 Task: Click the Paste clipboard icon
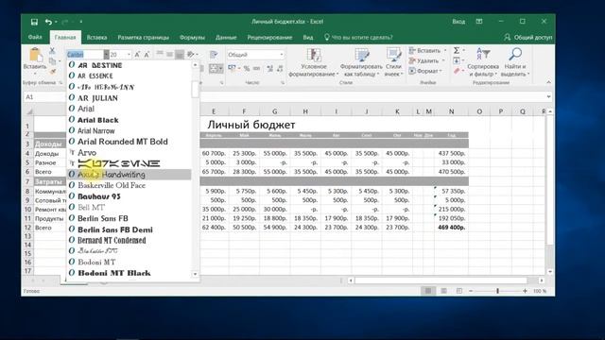[x=36, y=55]
